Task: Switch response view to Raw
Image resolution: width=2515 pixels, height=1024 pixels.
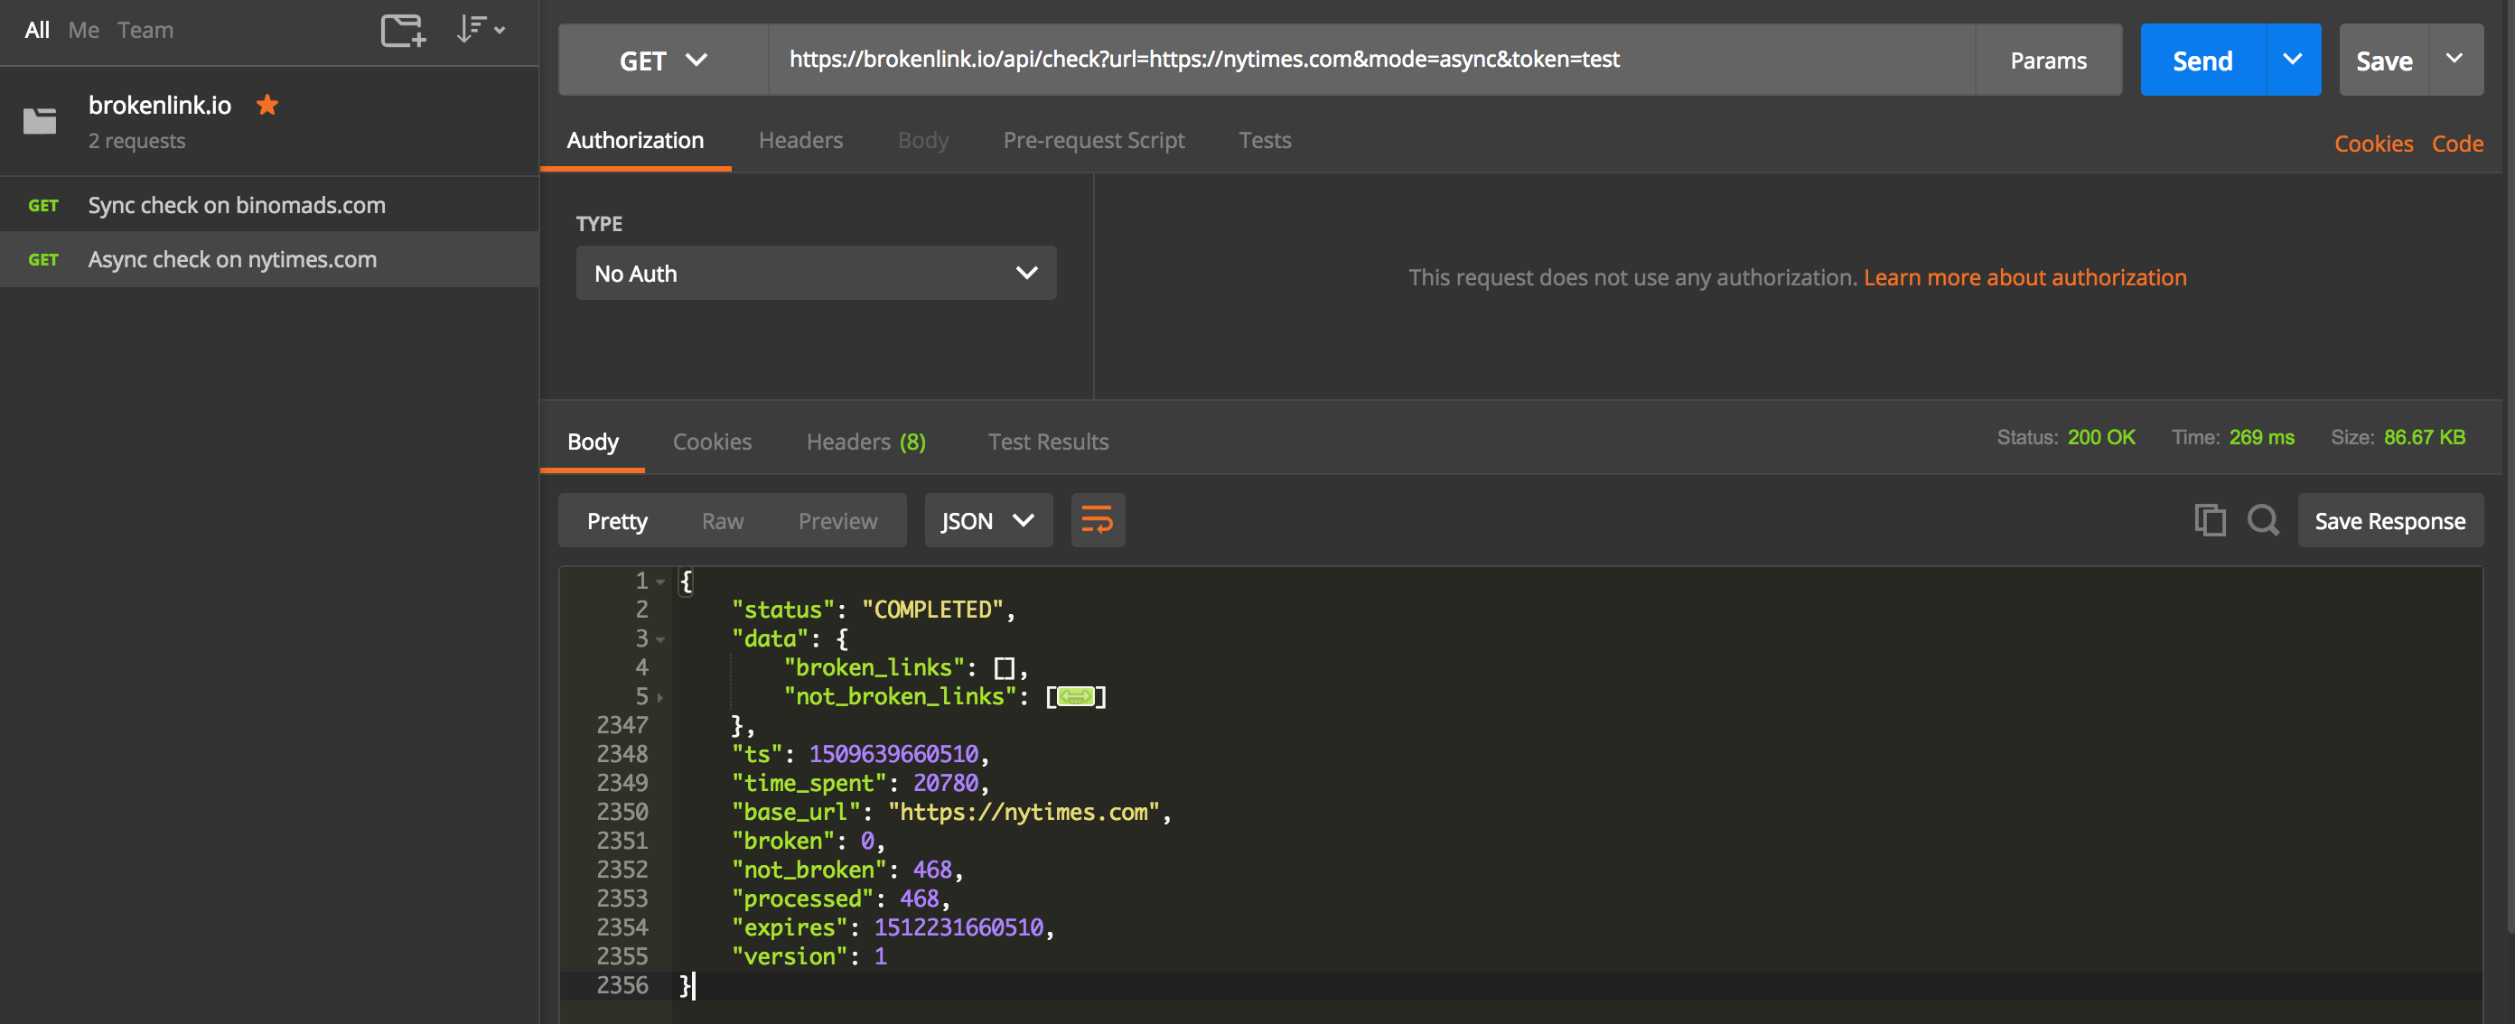Action: tap(722, 521)
